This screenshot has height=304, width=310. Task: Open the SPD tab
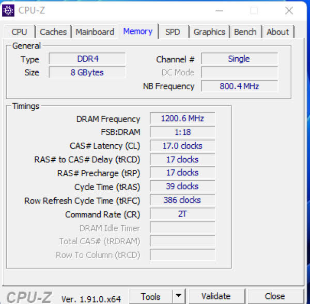coord(173,32)
